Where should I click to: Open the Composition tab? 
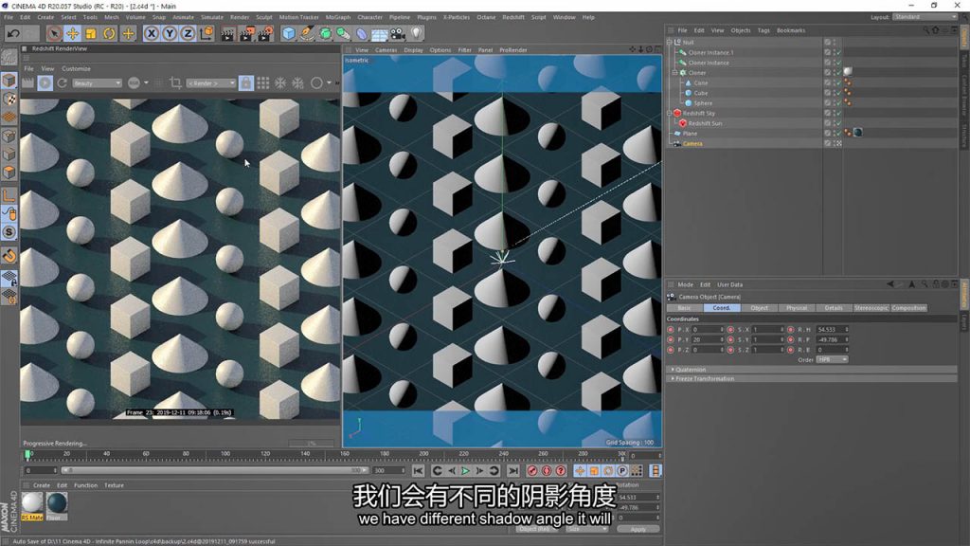click(x=908, y=308)
